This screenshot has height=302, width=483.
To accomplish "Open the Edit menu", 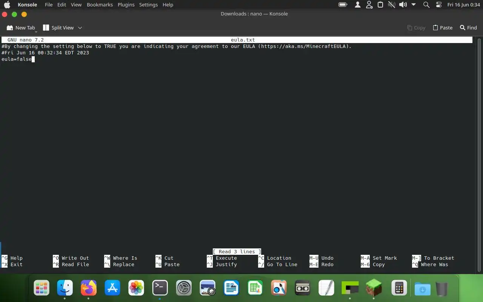I will (62, 5).
